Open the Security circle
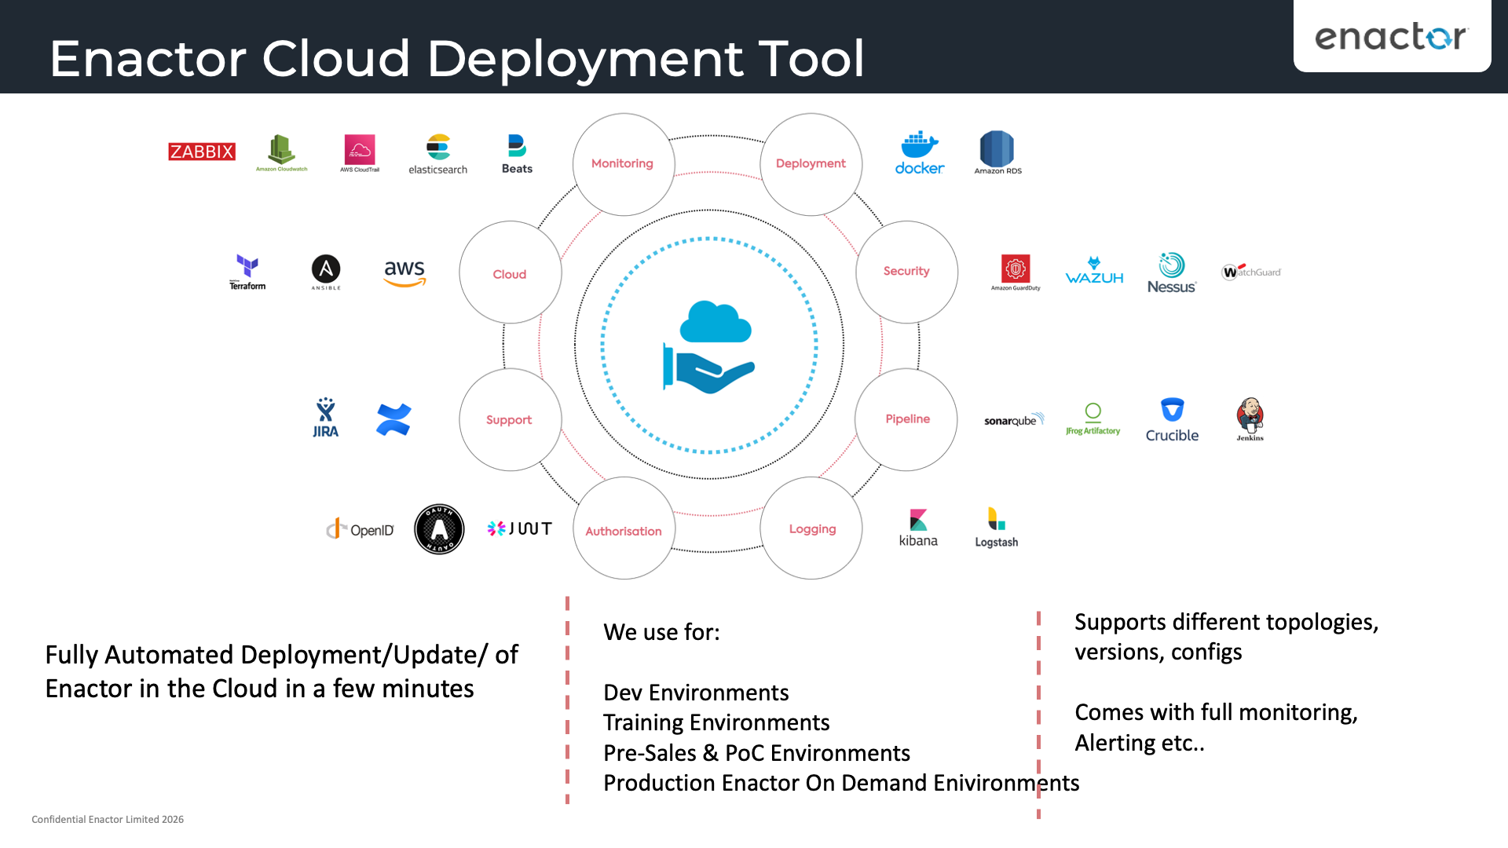This screenshot has width=1508, height=848. point(906,271)
